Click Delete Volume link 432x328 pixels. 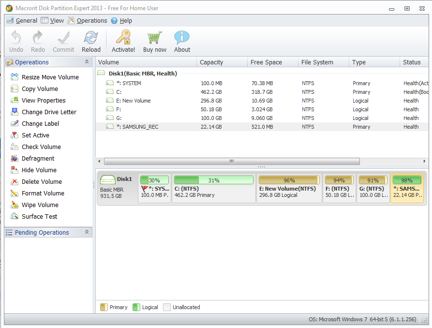pyautogui.click(x=42, y=182)
